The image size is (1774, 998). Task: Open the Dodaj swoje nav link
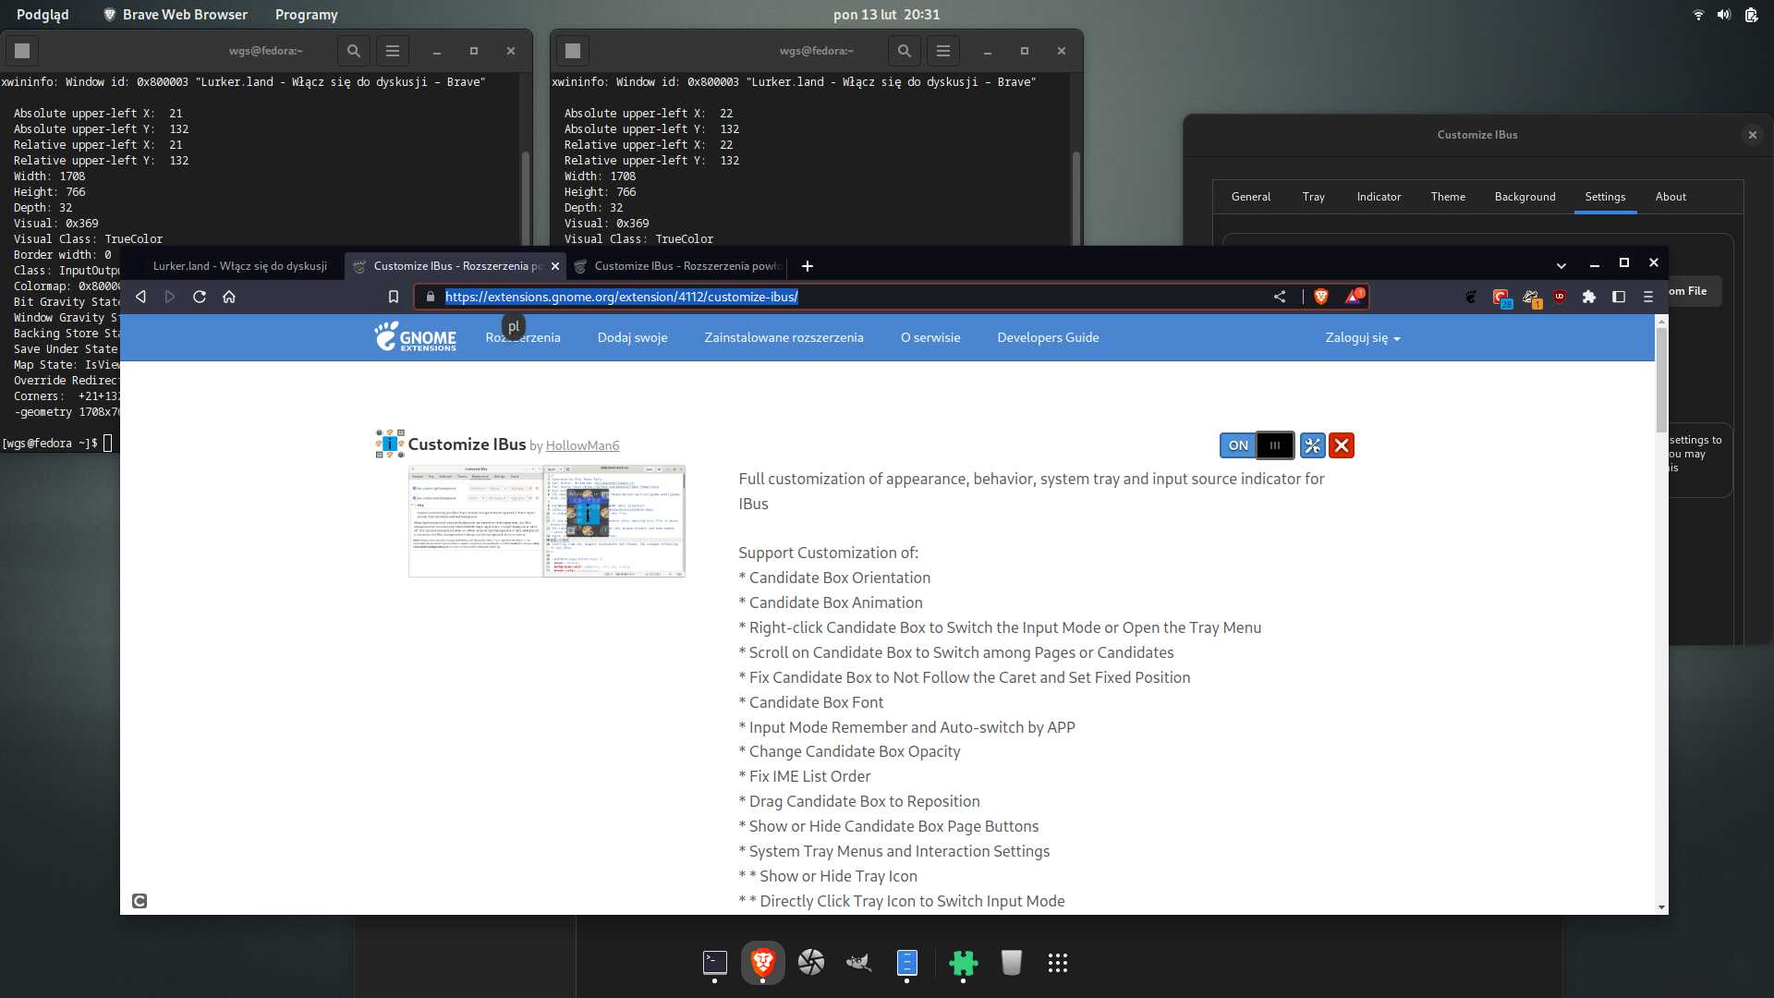(633, 338)
